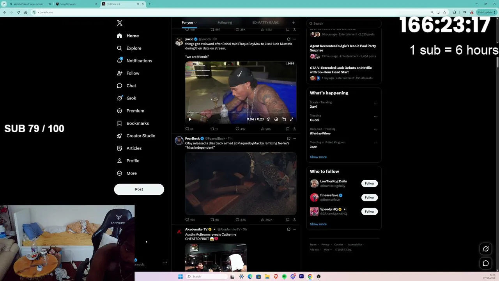The width and height of the screenshot is (499, 281).
Task: Show more trends under What's happening
Action: pyautogui.click(x=318, y=157)
